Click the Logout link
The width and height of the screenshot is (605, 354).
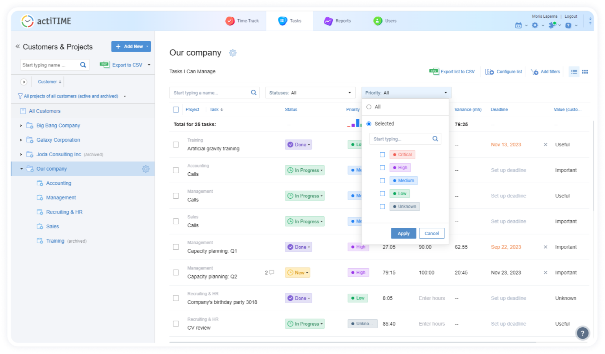(x=570, y=16)
